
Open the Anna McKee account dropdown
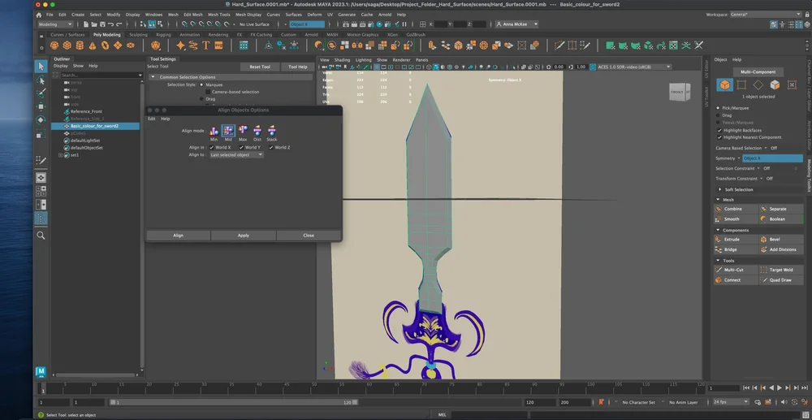516,24
